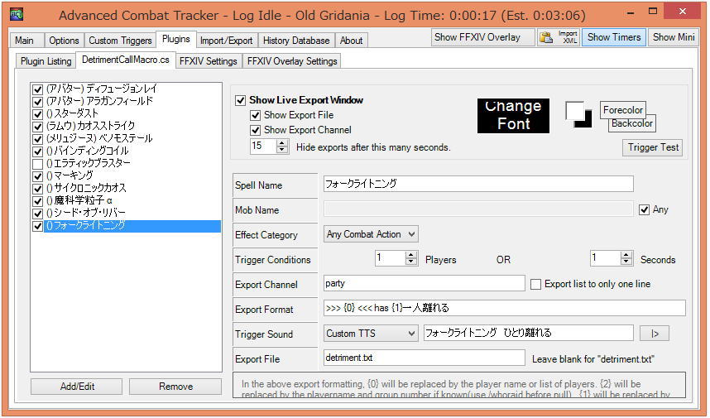Select the Plugins tab
The image size is (710, 418).
coord(175,40)
